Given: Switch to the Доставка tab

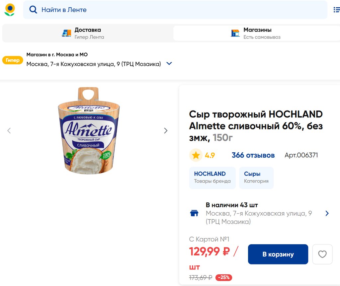Looking at the screenshot, I should pos(88,33).
